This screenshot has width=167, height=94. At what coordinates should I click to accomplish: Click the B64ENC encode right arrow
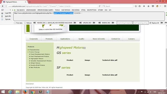pyautogui.click(x=113, y=23)
